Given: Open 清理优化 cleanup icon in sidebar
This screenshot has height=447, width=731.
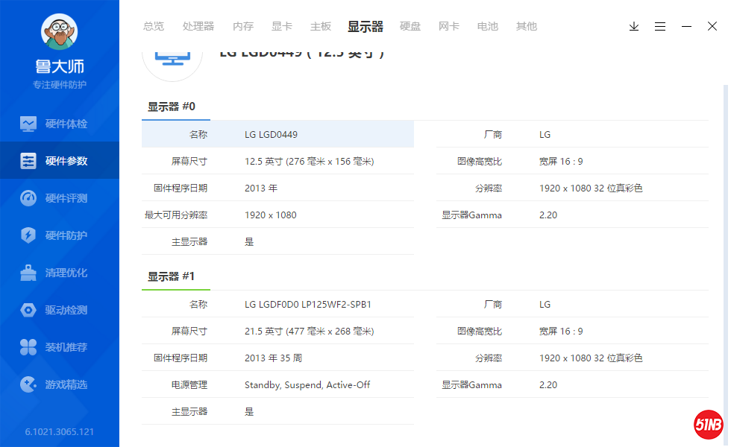Looking at the screenshot, I should [28, 273].
